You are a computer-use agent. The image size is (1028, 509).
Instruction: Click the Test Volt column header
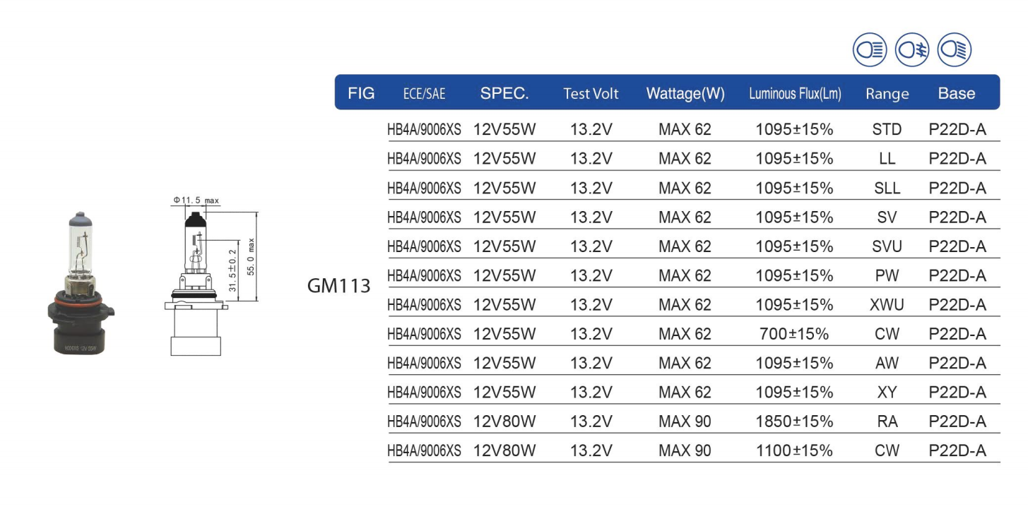tap(591, 94)
